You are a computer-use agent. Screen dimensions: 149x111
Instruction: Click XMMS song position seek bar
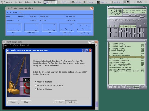tap(127, 17)
